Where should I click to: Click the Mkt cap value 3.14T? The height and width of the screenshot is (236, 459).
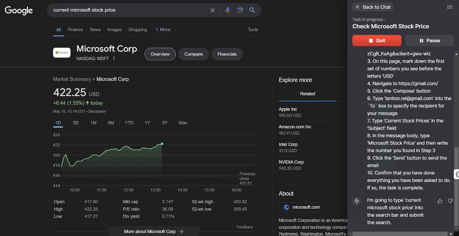[168, 202]
